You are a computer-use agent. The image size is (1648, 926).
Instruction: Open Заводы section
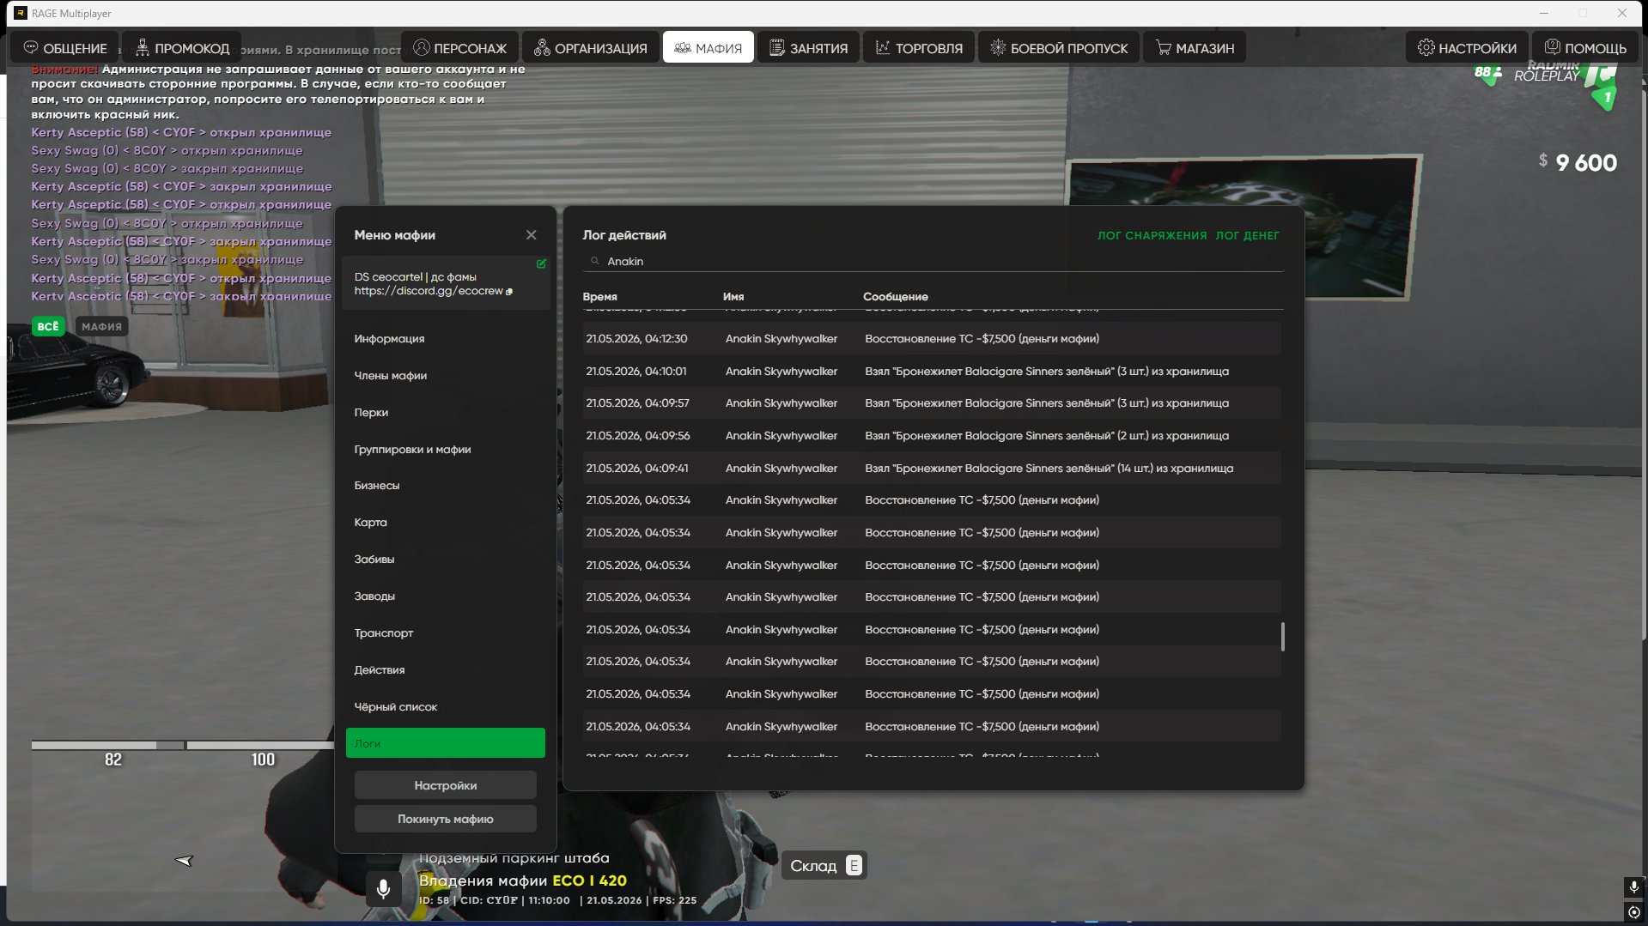[374, 596]
